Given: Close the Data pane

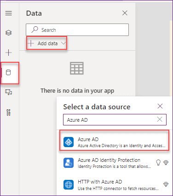Looking at the screenshot, I should pos(125,13).
